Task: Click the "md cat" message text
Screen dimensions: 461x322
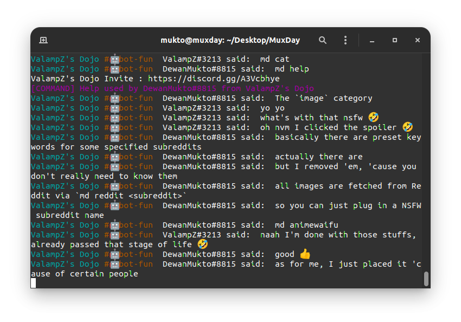Action: click(274, 59)
